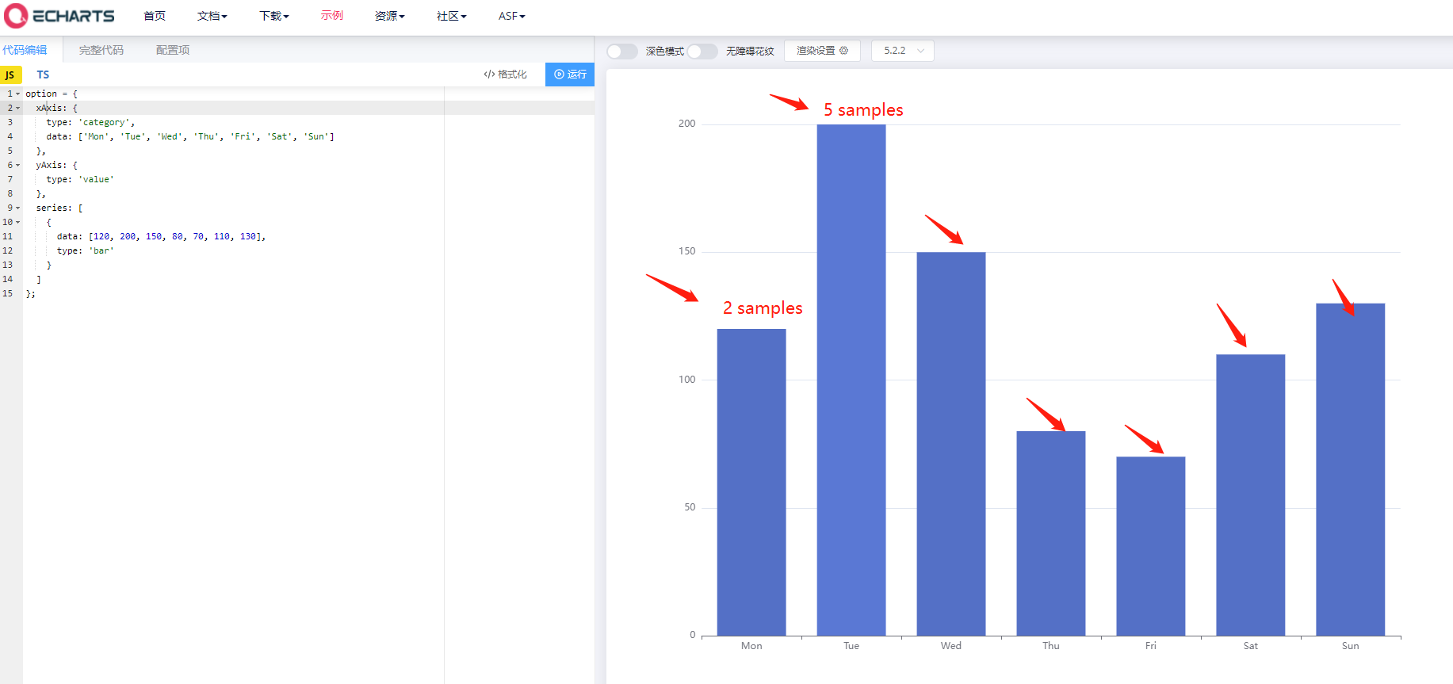Toggle the 无障碍花纹 decal pattern switch
Viewport: 1453px width, 684px height.
point(702,52)
